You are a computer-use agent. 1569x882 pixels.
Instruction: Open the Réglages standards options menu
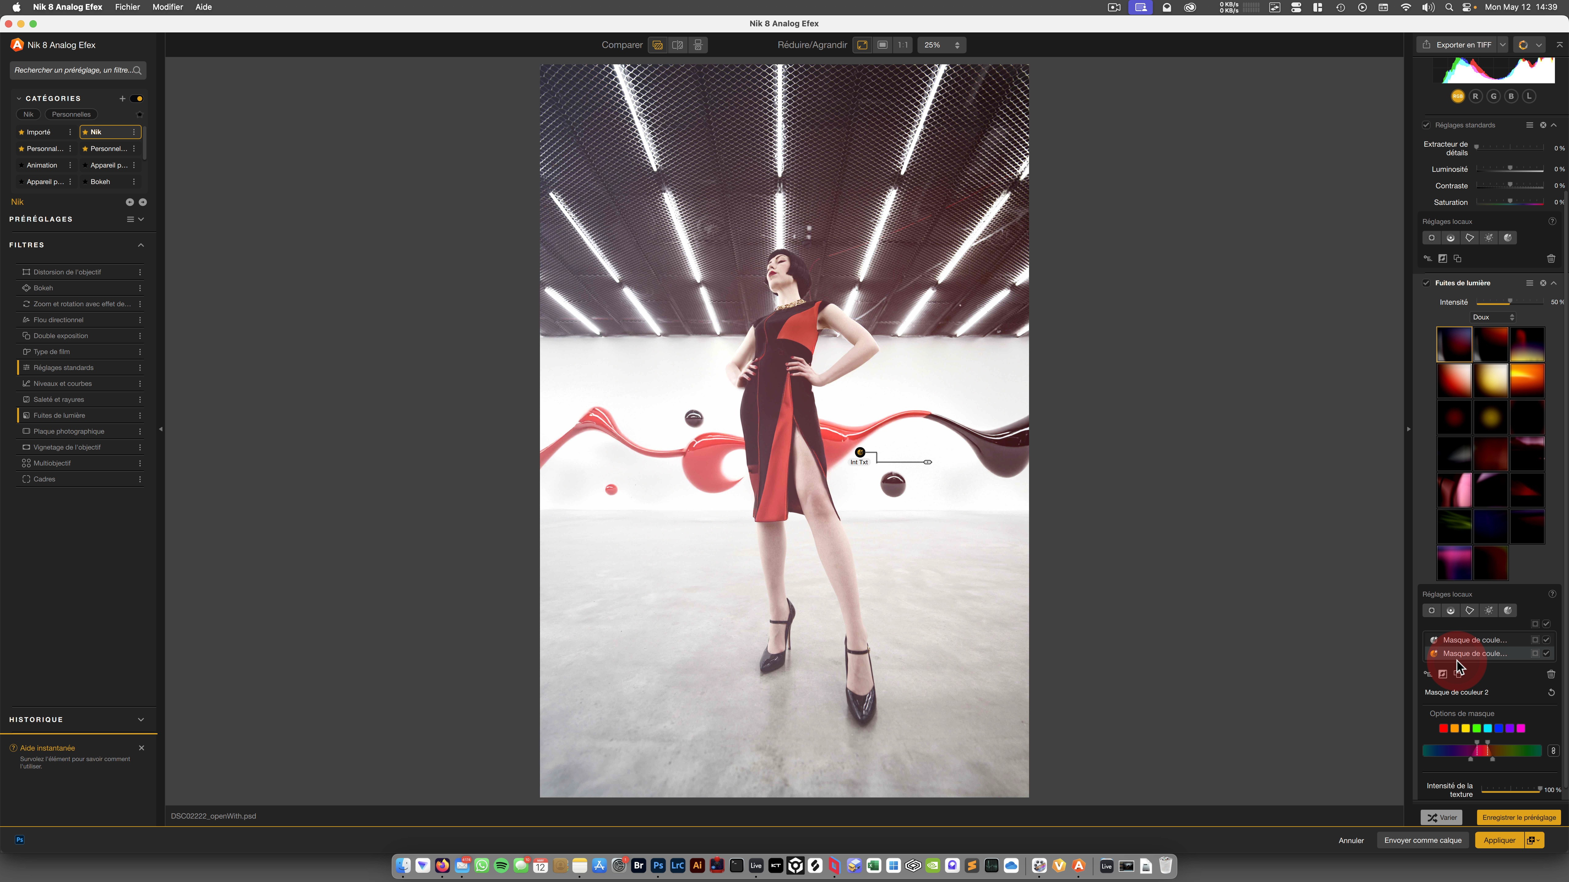[1529, 125]
